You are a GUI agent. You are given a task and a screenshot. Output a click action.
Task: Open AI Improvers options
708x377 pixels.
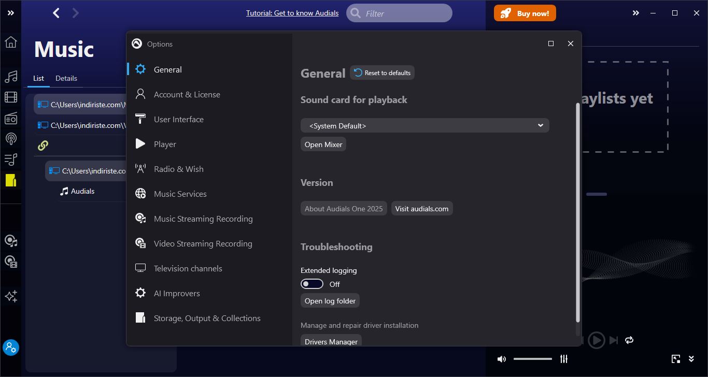coord(209,293)
